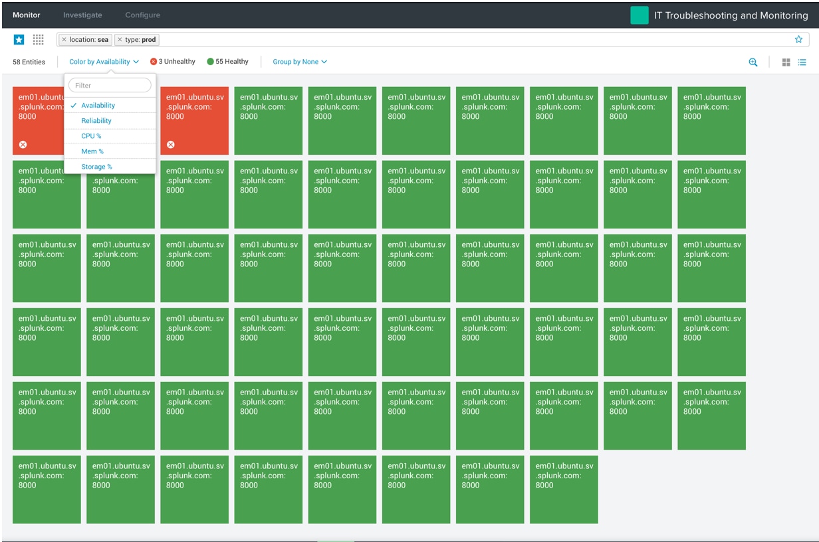
Task: Choose Storage % from the color menu
Action: pos(110,167)
